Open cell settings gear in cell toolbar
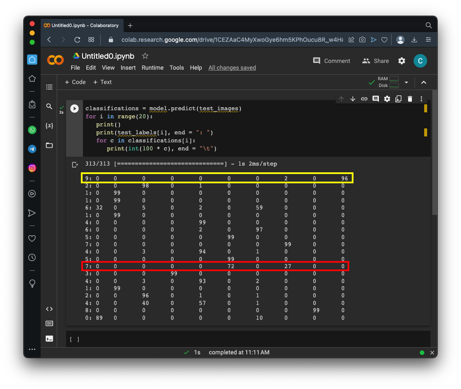 [387, 99]
